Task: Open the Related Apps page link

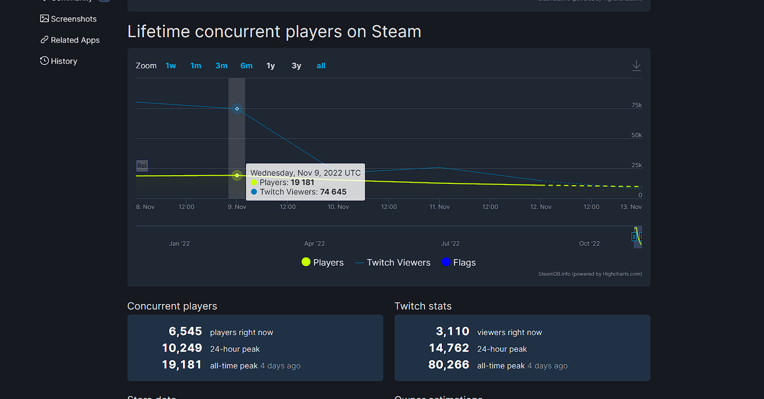Action: pyautogui.click(x=75, y=40)
